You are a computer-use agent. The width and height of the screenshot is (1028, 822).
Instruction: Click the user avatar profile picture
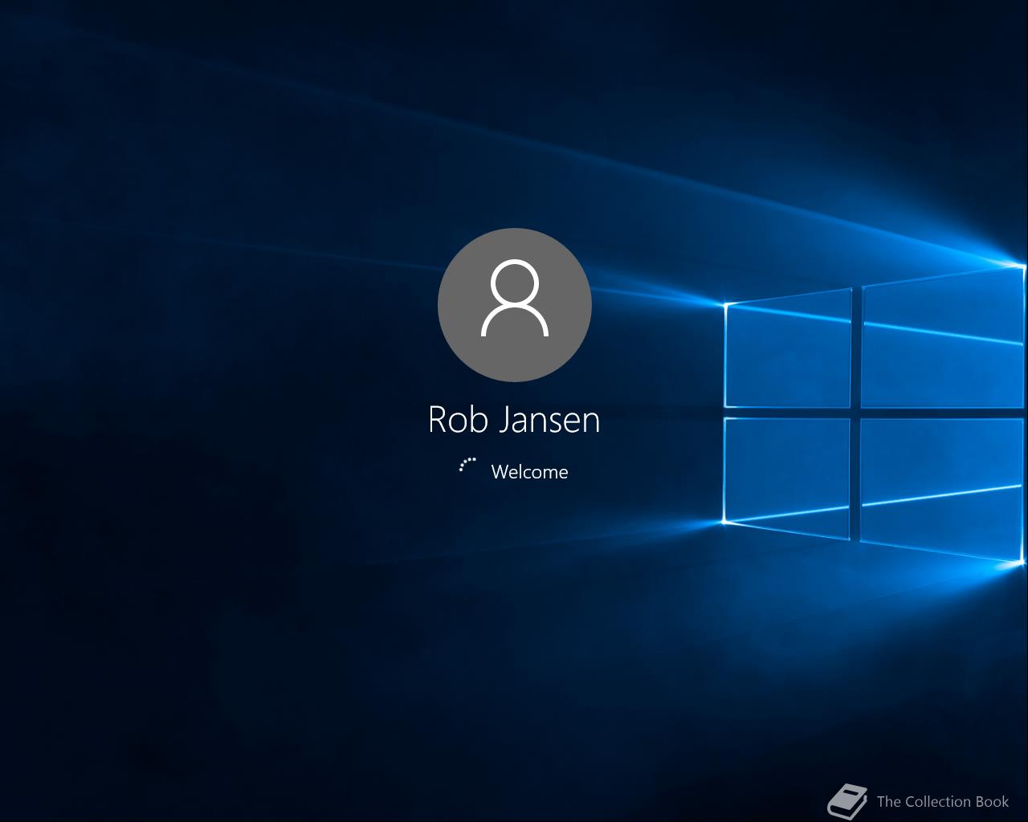[x=515, y=305]
